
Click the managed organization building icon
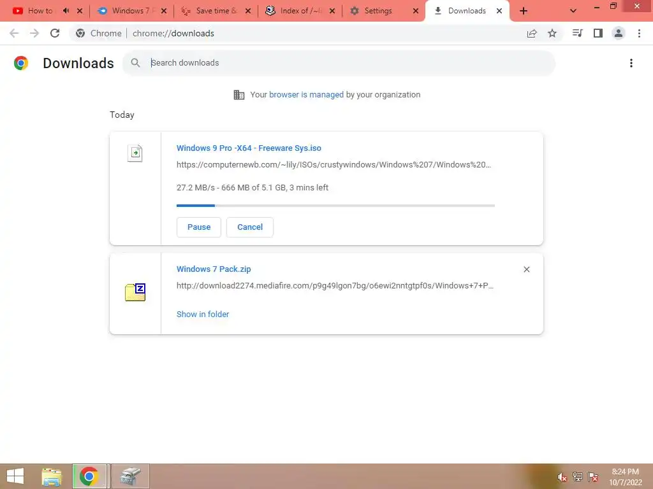(239, 95)
